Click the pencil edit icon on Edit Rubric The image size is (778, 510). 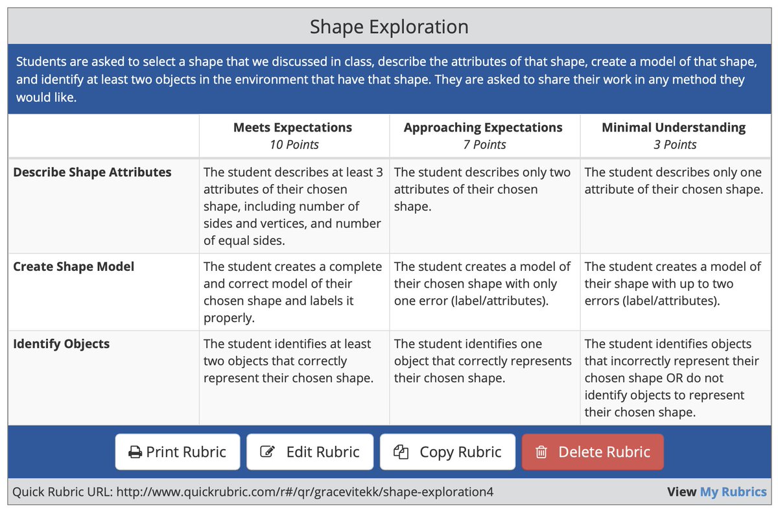click(267, 452)
